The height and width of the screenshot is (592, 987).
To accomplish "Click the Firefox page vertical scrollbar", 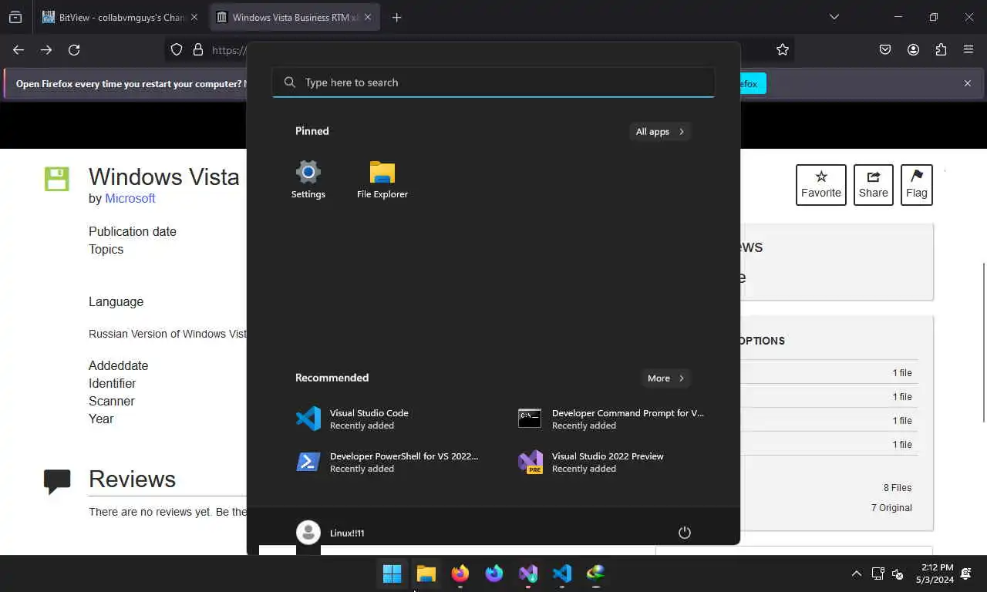I will pos(983,342).
